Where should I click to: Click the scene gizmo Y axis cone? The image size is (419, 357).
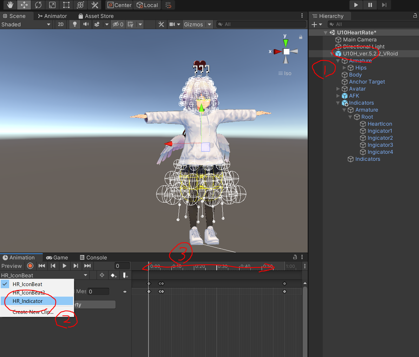tap(286, 43)
